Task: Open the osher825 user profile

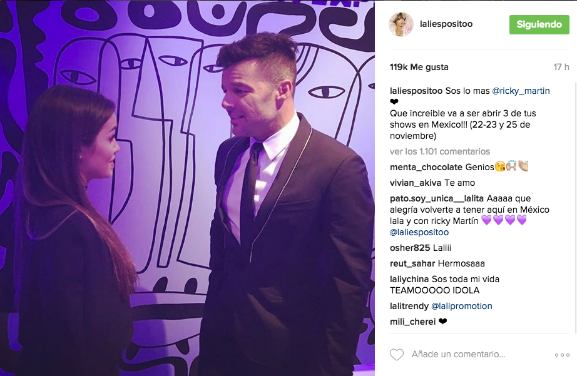Action: tap(410, 248)
